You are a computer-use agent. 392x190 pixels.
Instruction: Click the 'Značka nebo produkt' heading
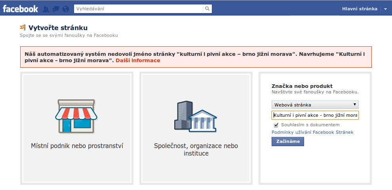point(302,86)
